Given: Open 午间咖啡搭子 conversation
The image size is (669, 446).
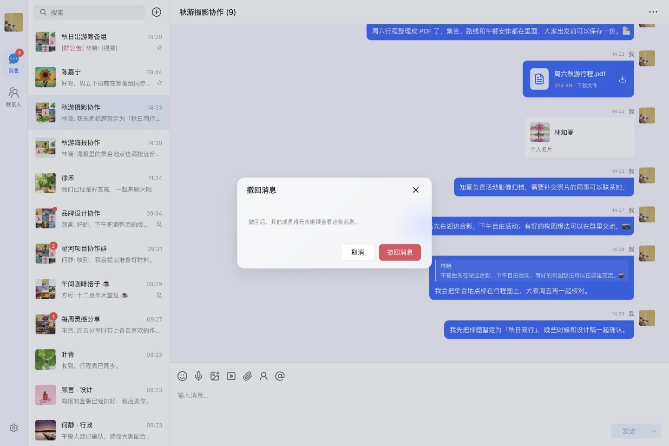Looking at the screenshot, I should click(x=98, y=289).
